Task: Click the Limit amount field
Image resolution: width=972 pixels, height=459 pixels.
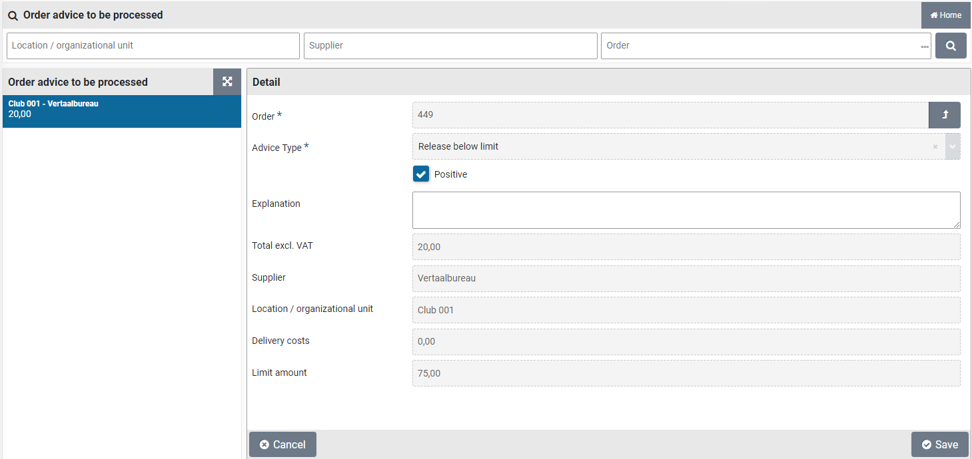Action: click(686, 373)
